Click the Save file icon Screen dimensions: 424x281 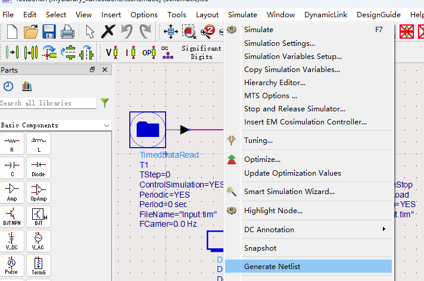click(x=49, y=32)
